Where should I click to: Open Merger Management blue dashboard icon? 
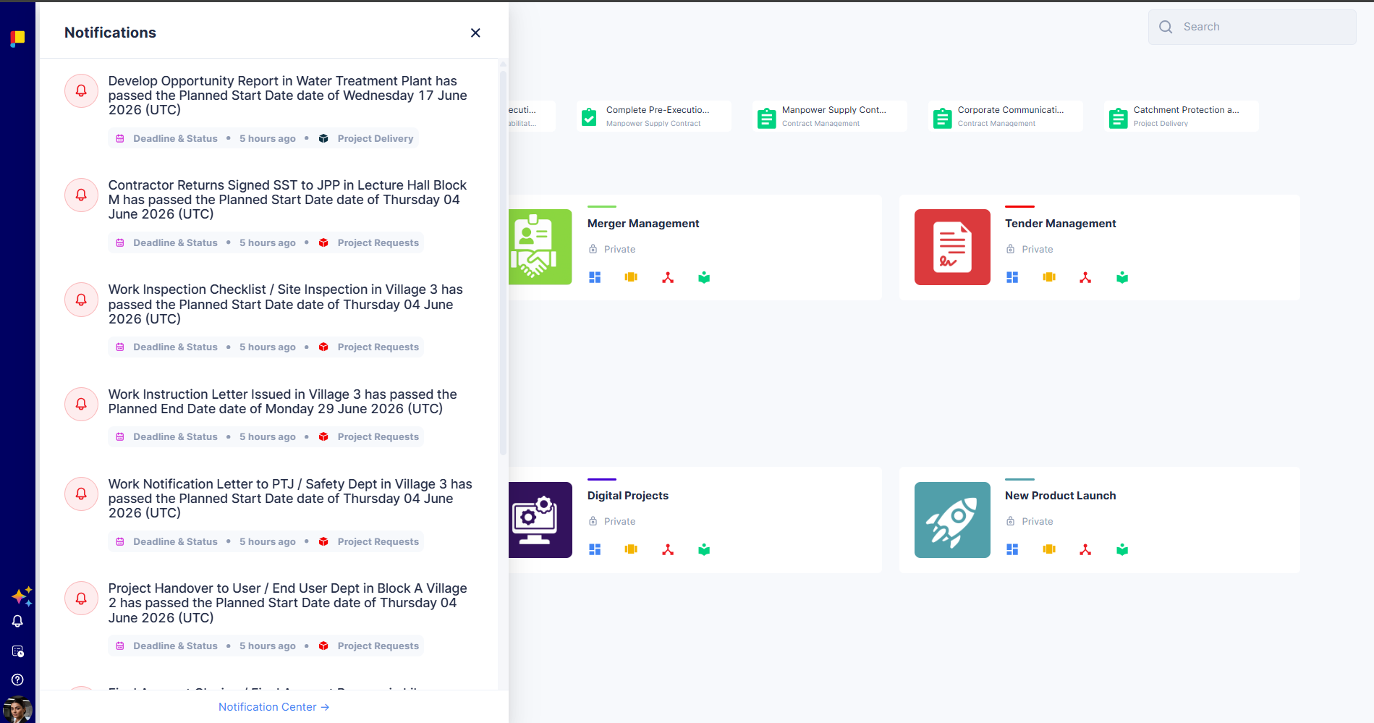coord(595,277)
